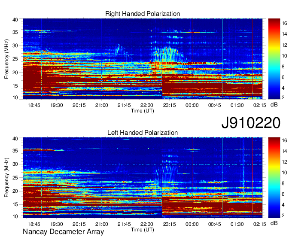
Task: Click the 20:15 time tick under Right Handed plot
Action: [79, 105]
